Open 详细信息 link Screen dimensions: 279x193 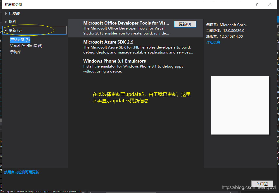tap(213, 42)
